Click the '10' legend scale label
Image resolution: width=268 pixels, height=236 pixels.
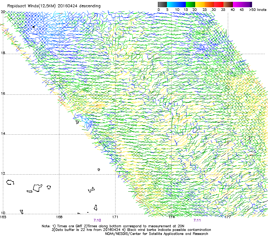[177, 10]
